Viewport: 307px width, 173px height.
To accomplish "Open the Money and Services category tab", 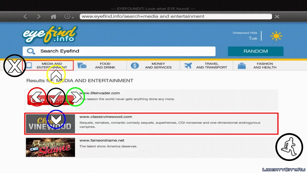I will tap(153, 66).
